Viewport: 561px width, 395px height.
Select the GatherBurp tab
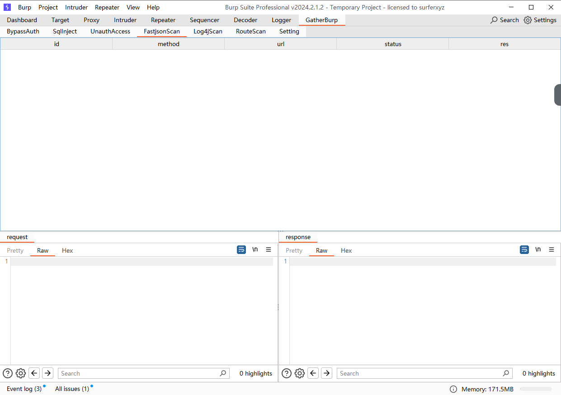(321, 20)
